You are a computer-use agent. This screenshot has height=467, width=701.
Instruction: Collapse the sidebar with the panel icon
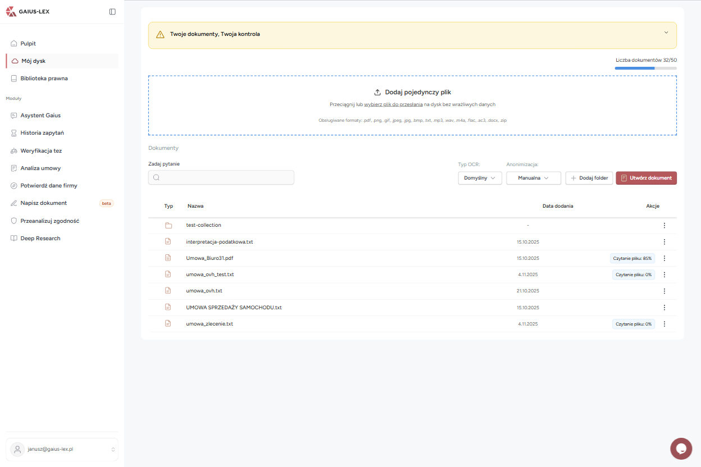click(x=112, y=11)
